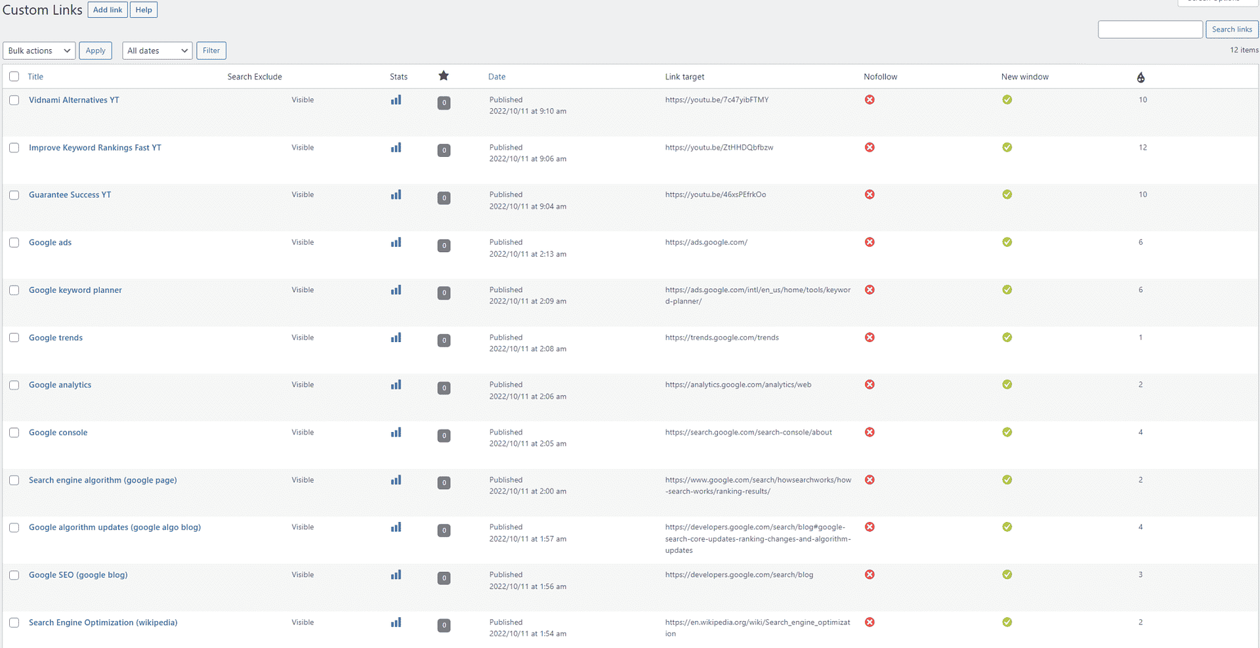Click the column header icon beside New window
The image size is (1260, 648).
1141,77
